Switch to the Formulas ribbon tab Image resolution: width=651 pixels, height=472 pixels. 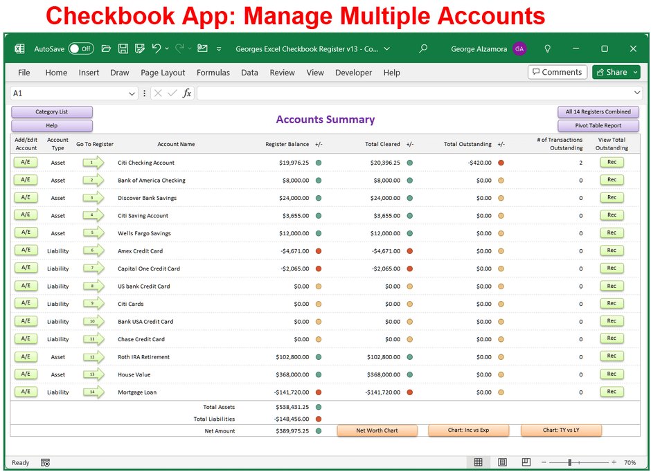tap(213, 72)
